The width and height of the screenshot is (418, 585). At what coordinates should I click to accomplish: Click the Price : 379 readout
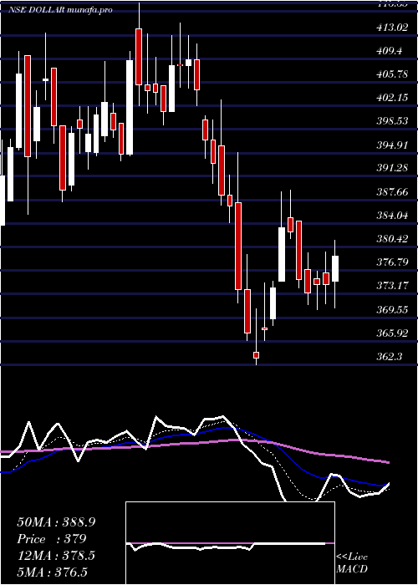tap(52, 539)
